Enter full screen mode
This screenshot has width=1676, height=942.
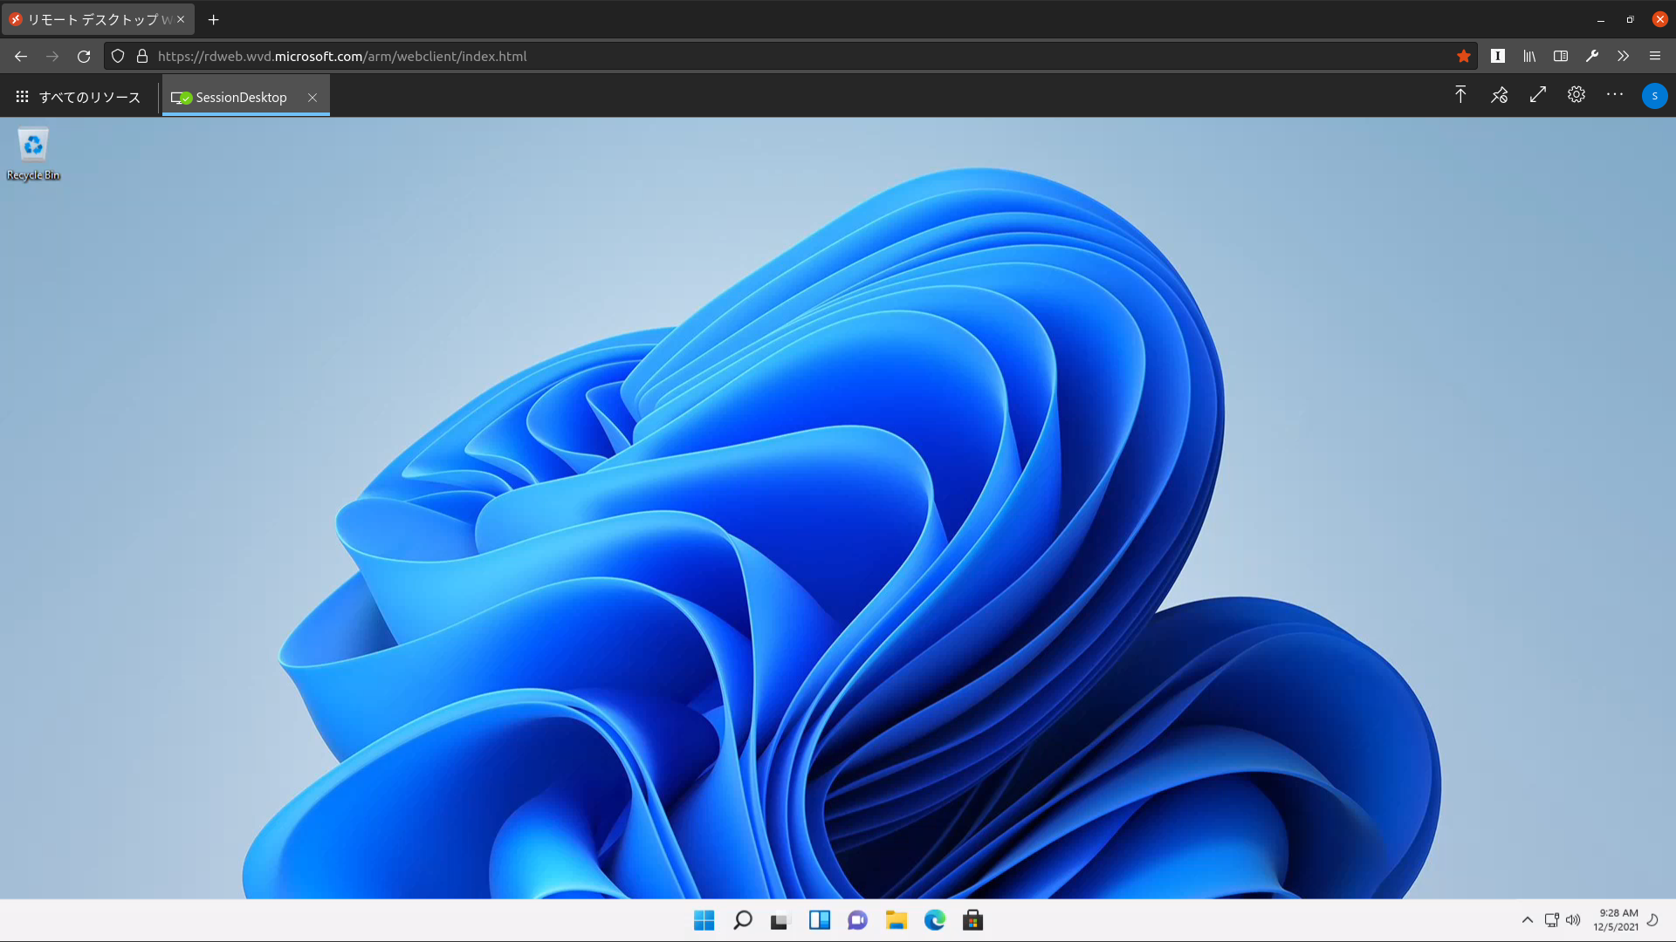1538,95
